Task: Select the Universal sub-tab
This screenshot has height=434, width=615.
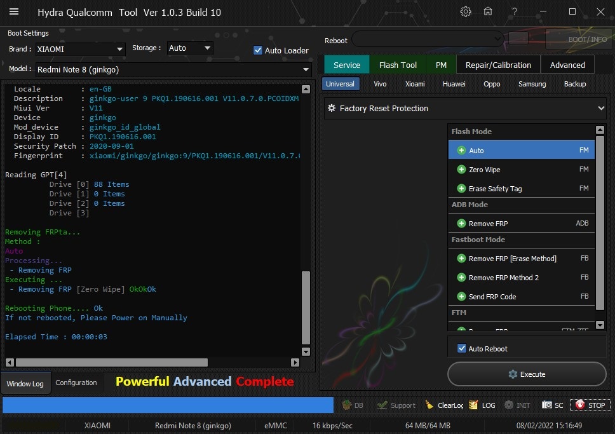Action: (x=340, y=84)
